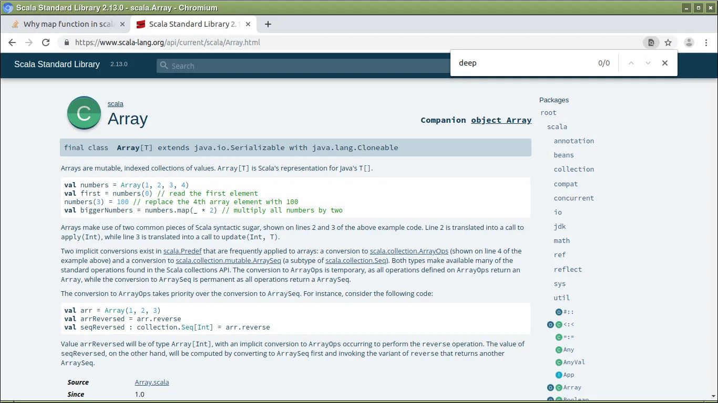Click the '0/0' find match count
This screenshot has height=403, width=718.
pyautogui.click(x=604, y=63)
